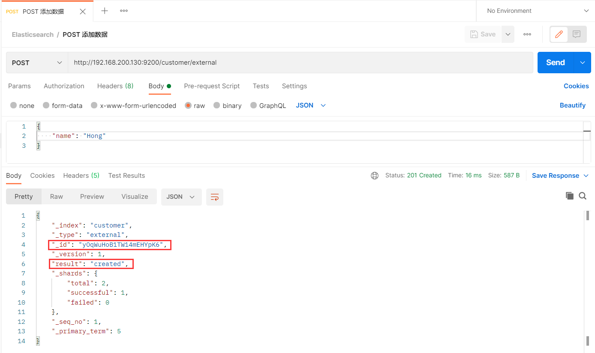Open Test Results tab
Image resolution: width=595 pixels, height=353 pixels.
126,176
